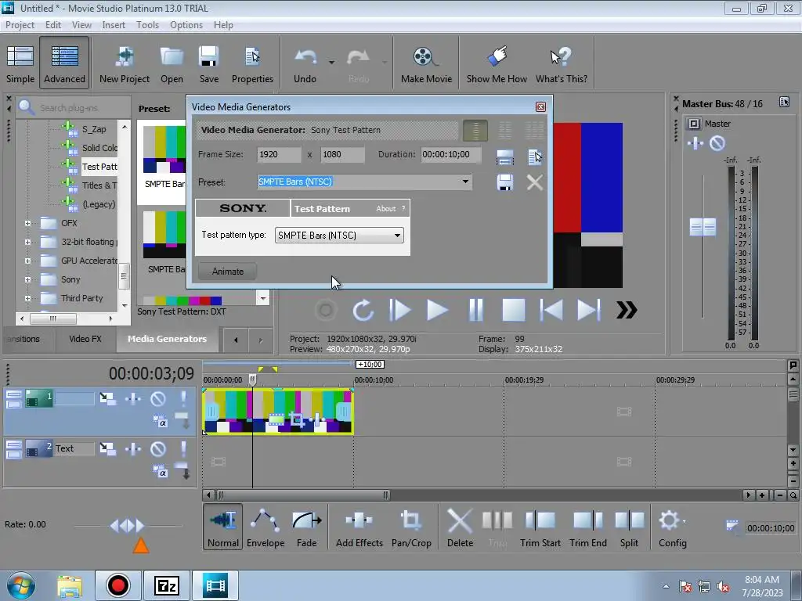Image resolution: width=802 pixels, height=601 pixels.
Task: Go to start with preview transport
Action: pyautogui.click(x=551, y=310)
